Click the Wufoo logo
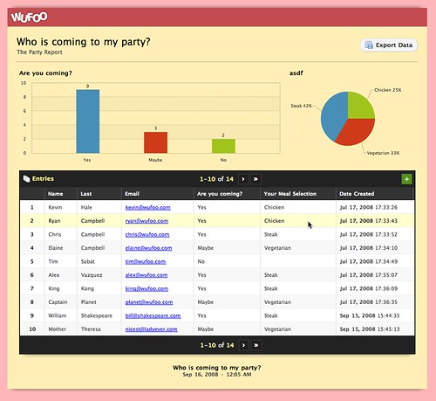 (x=29, y=17)
